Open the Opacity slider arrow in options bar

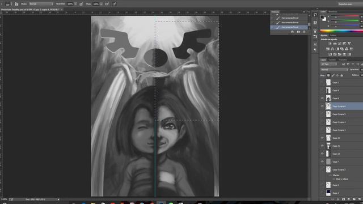pos(75,4)
